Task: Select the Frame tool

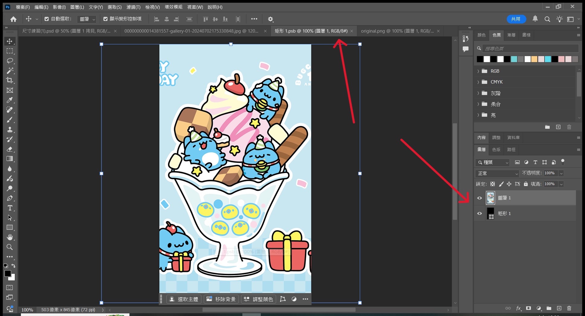Action: click(10, 90)
